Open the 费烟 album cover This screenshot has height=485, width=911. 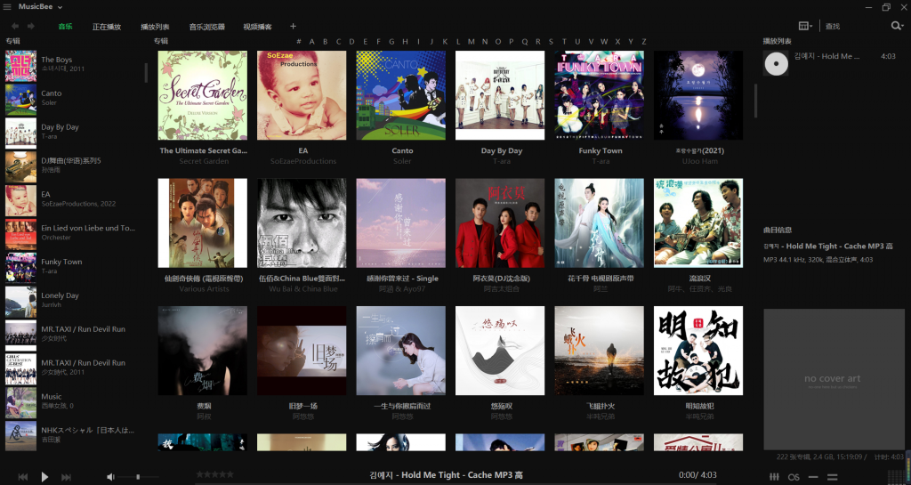(203, 351)
